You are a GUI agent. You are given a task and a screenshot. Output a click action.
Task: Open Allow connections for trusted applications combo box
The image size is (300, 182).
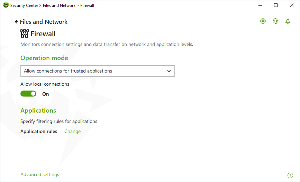tap(98, 71)
